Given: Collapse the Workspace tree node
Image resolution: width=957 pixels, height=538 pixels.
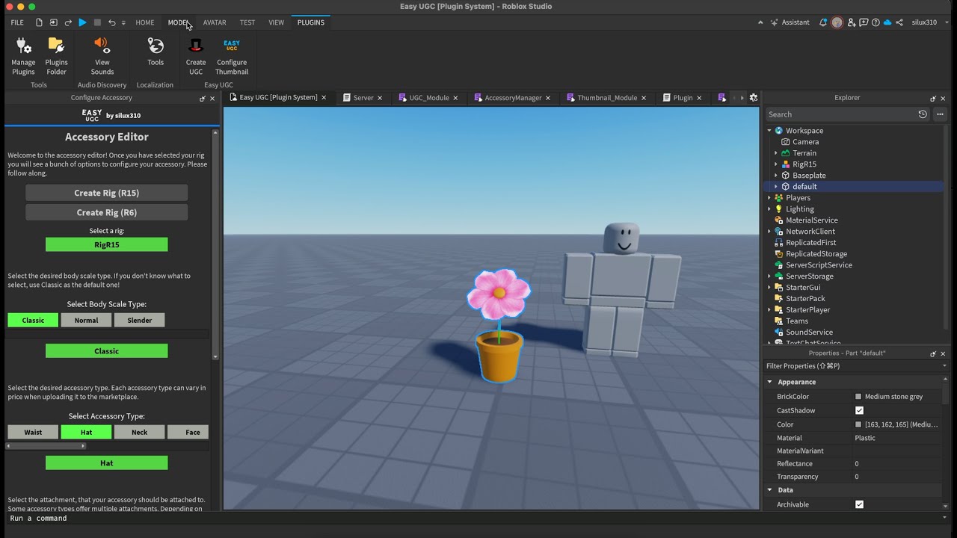Looking at the screenshot, I should click(x=769, y=131).
